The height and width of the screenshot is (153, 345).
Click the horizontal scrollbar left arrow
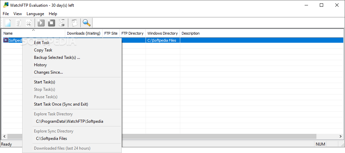tap(4, 137)
